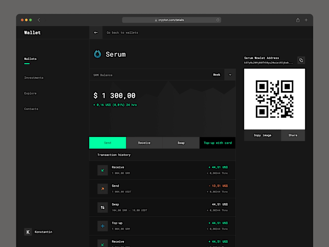Click the 104,00 SRM → 10,00 USDT swap details
Viewport: 329px width, 247px height.
click(129, 210)
